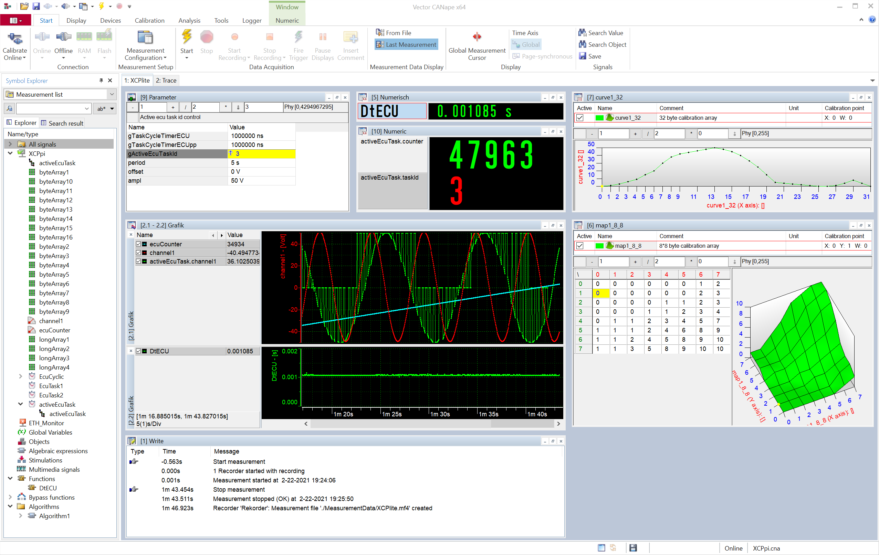Uncheck the ecuCounter signal checkbox
The image size is (879, 555).
coord(139,244)
